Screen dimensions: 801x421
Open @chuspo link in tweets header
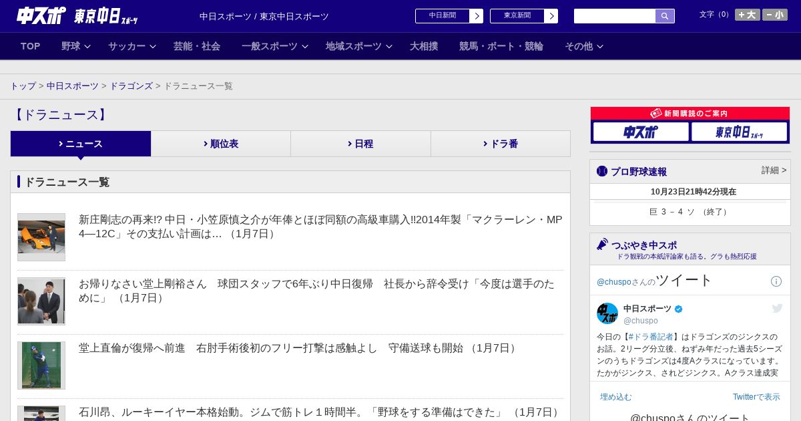pos(613,282)
